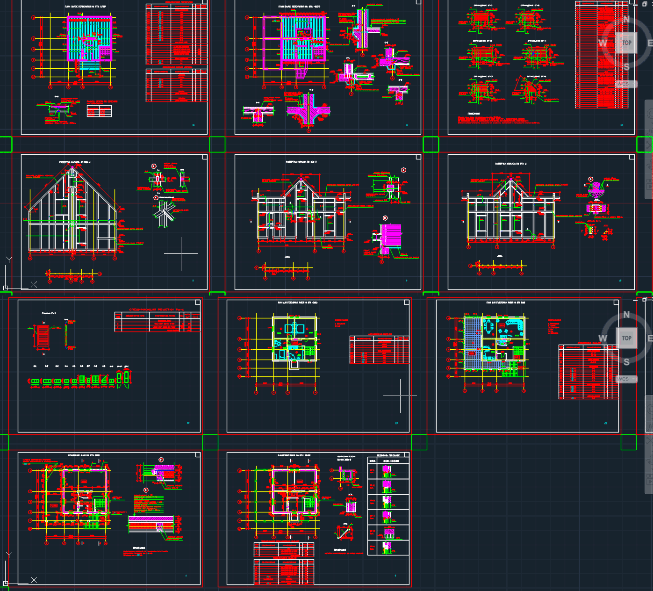Viewport: 653px width, 591px height.
Task: Restore the lower viewport with the restore button
Action: pos(644,299)
